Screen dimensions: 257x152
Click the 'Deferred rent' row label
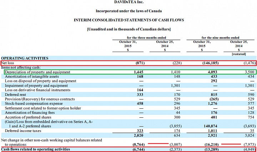click(15, 94)
